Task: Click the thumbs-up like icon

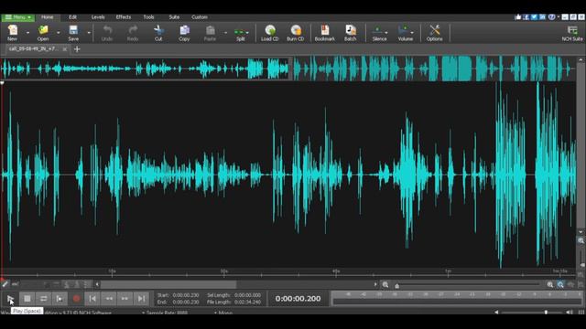Action: pos(517,17)
